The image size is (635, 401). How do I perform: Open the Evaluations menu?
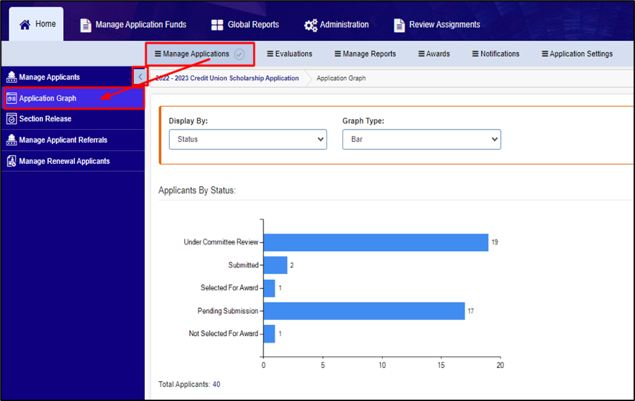(289, 54)
